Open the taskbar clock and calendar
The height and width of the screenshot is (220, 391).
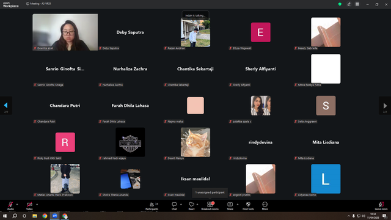coord(373,216)
